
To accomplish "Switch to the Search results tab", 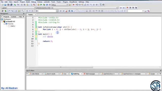I will [x=51, y=74].
